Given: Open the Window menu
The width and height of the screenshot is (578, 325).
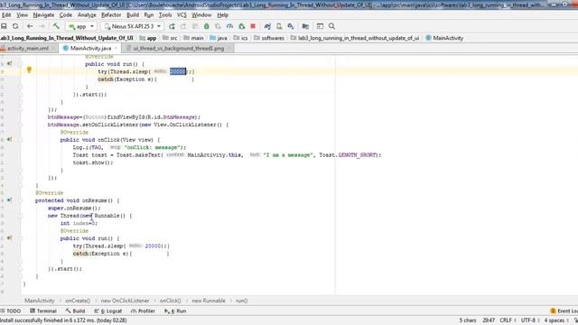Looking at the screenshot, I should [x=201, y=15].
